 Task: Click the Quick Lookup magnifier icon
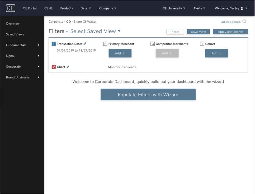click(x=244, y=22)
